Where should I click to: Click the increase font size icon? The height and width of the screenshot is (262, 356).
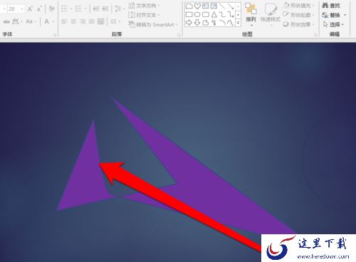(x=30, y=9)
